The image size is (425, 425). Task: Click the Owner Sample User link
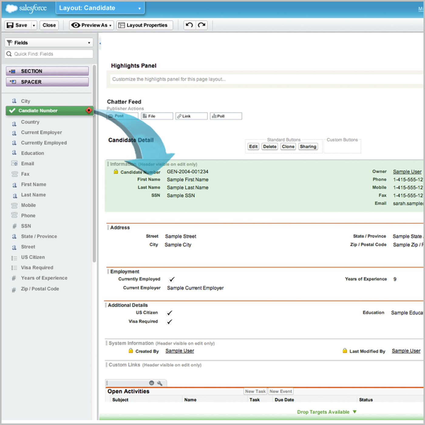407,172
